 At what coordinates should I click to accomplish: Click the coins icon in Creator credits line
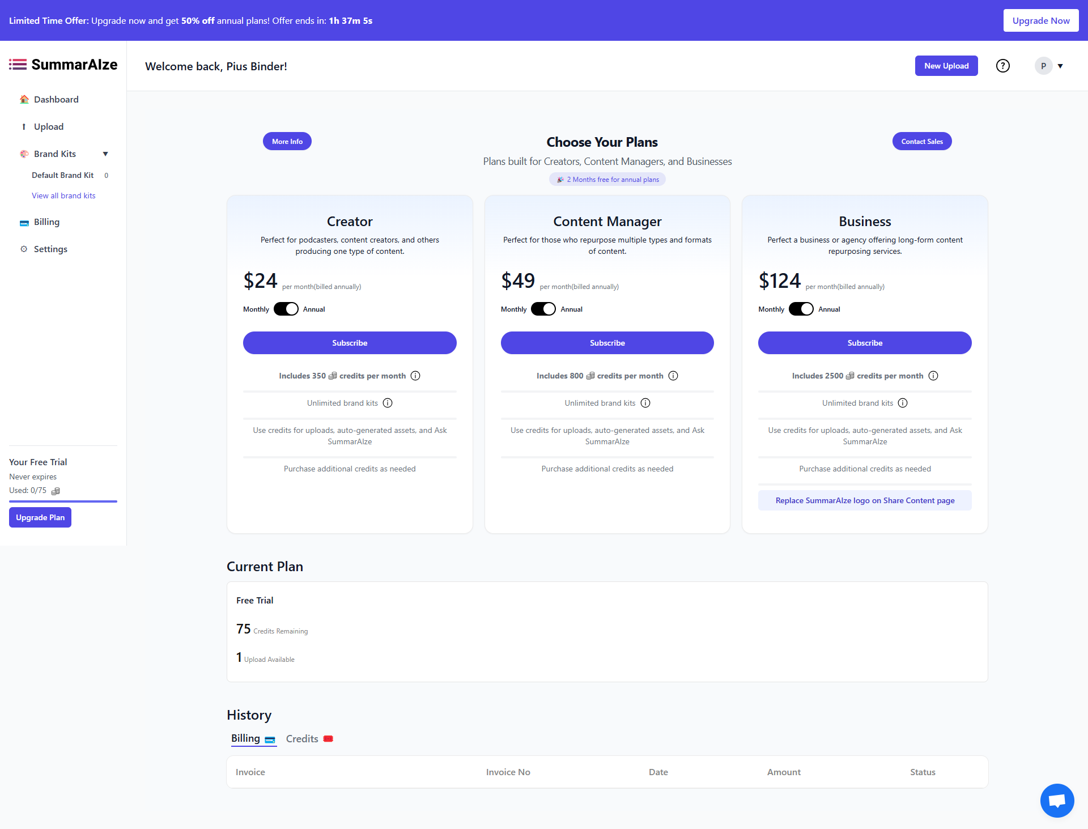click(333, 376)
